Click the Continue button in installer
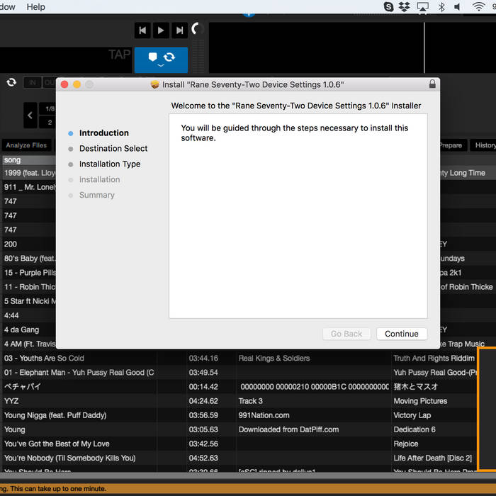 [402, 334]
